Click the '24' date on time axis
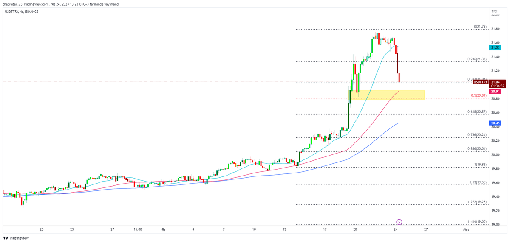Image resolution: width=510 pixels, height=243 pixels. (x=395, y=229)
